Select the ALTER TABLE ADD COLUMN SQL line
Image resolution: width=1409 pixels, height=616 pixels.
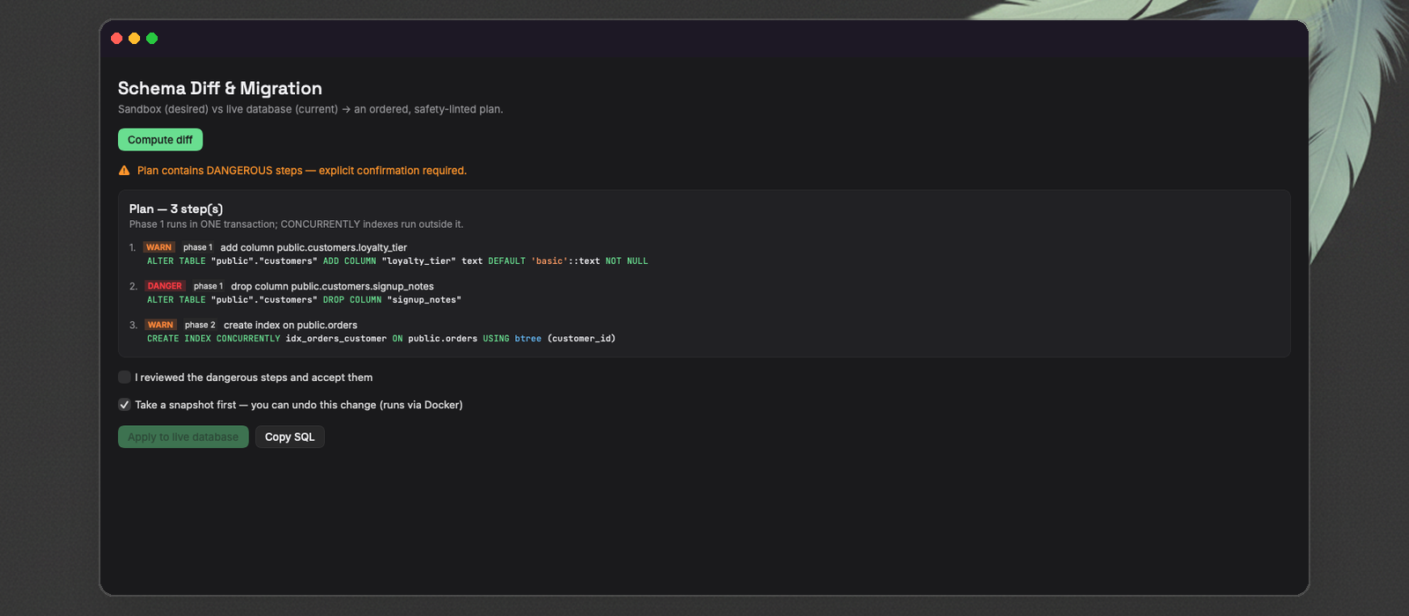point(397,261)
